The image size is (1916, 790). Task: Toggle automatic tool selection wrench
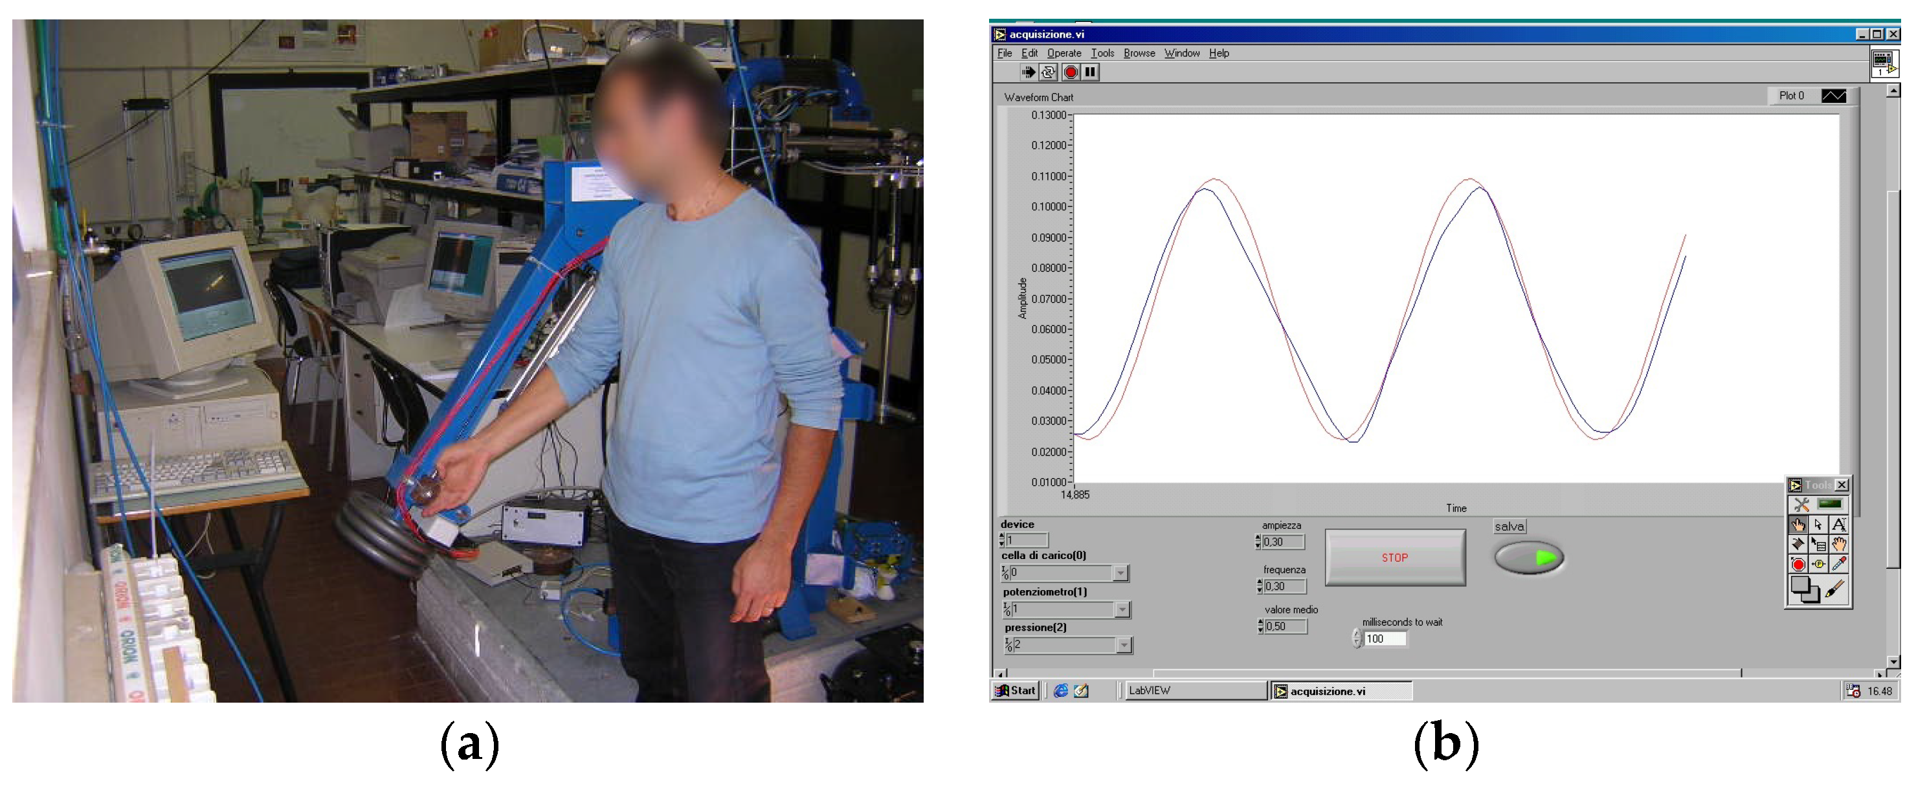point(1801,505)
